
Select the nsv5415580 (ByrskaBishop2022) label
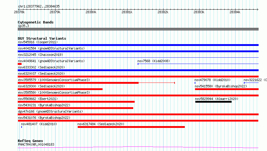tap(221, 86)
